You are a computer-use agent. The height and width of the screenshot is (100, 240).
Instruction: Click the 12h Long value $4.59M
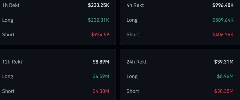tap(101, 76)
